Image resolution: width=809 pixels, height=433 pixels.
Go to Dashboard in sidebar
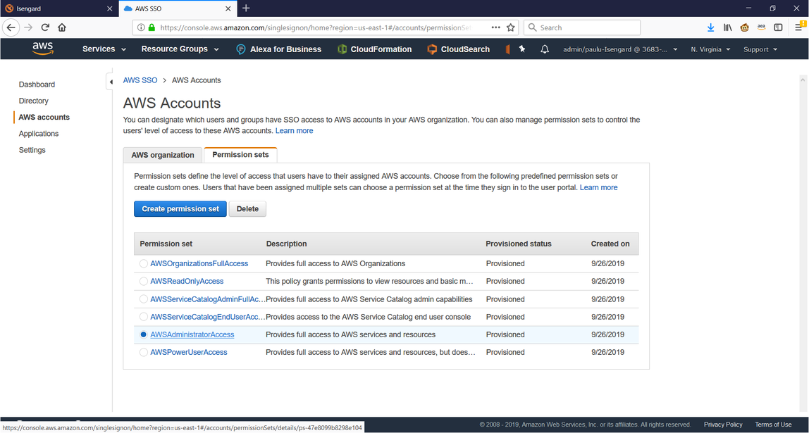point(37,84)
